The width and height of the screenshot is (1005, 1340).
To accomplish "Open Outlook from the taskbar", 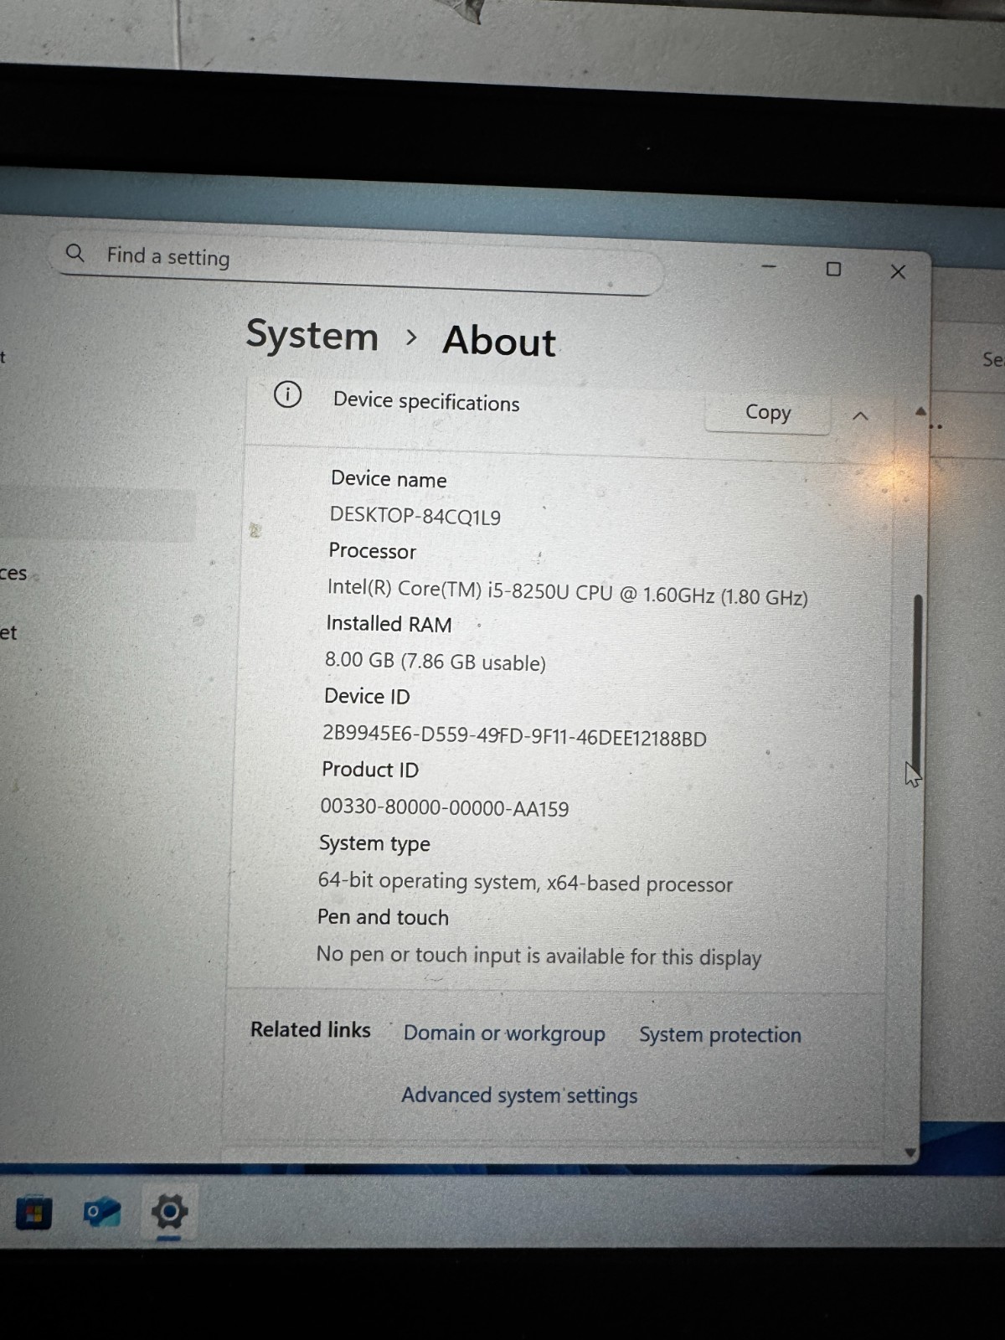I will pyautogui.click(x=102, y=1213).
